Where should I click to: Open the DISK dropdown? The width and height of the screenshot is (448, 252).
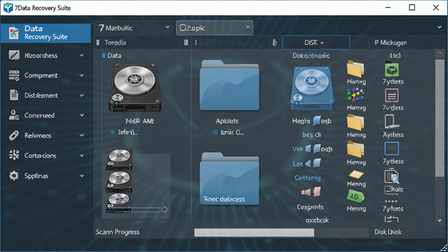pyautogui.click(x=316, y=42)
